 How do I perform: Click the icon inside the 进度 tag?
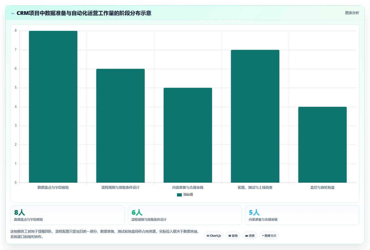tap(246, 236)
